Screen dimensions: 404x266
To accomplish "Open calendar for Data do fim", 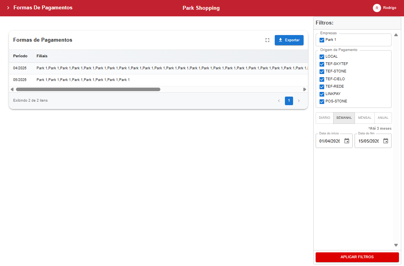I will [386, 141].
